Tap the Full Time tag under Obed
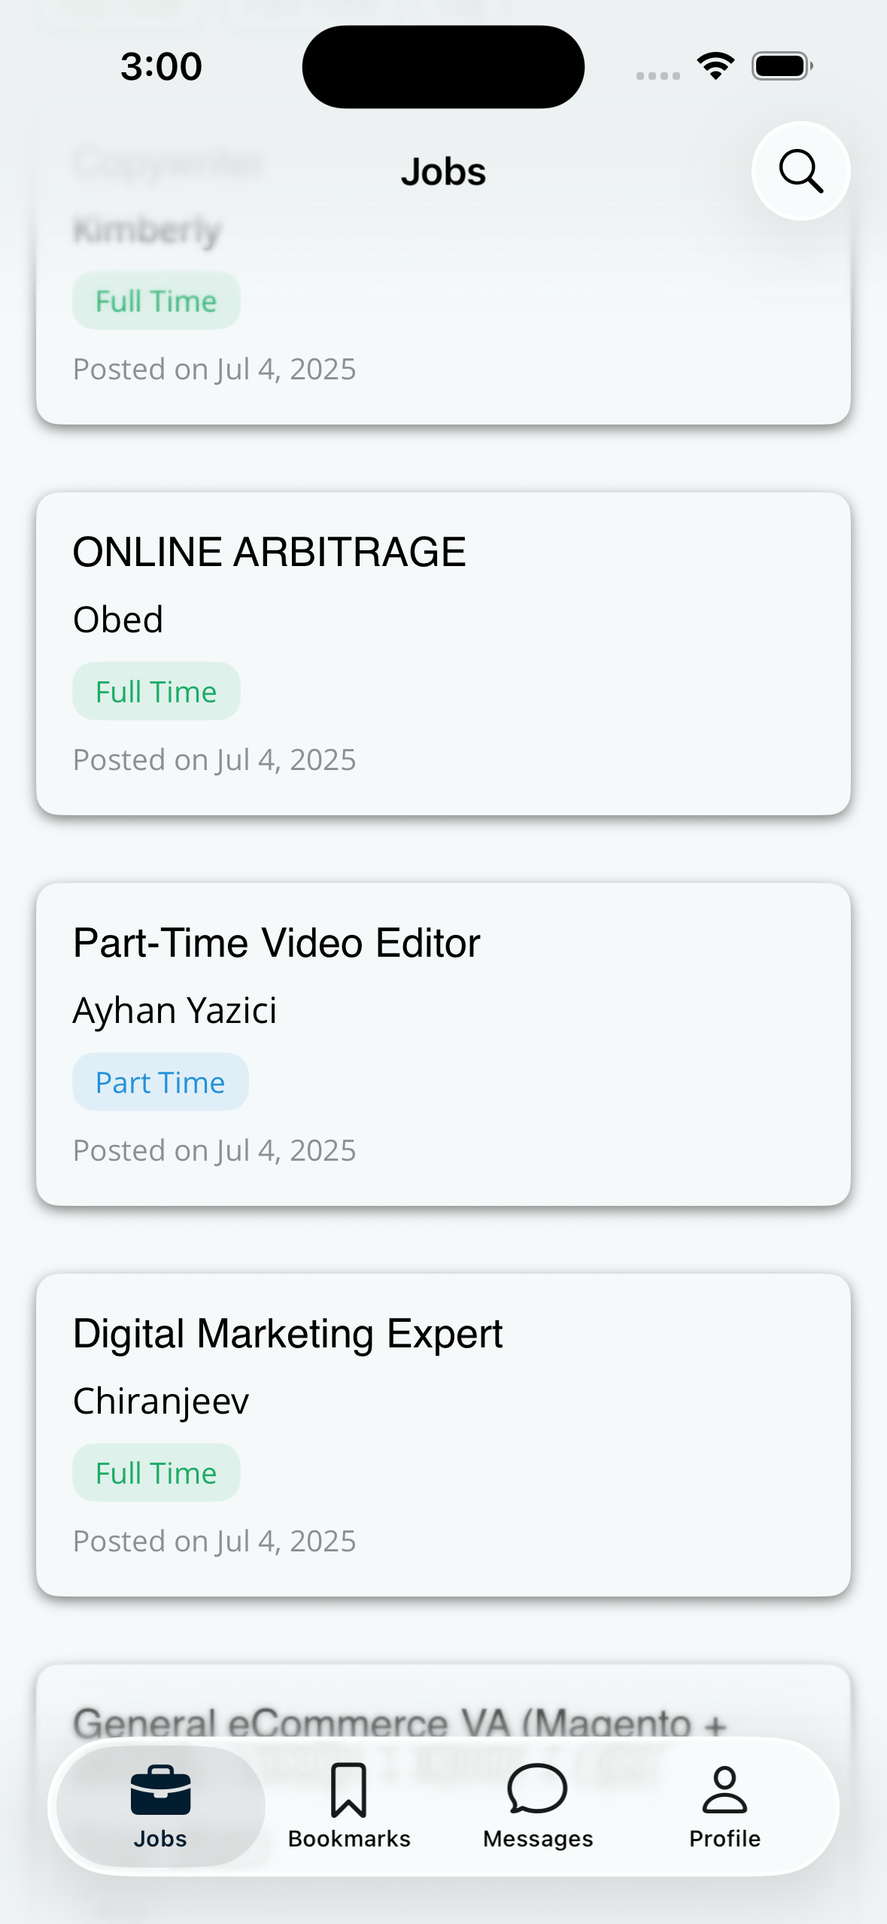 tap(156, 691)
